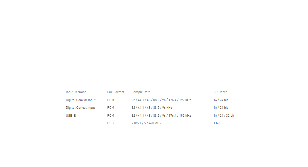Select the Digital Optical Input row label
The image size is (308, 167).
tap(80, 108)
